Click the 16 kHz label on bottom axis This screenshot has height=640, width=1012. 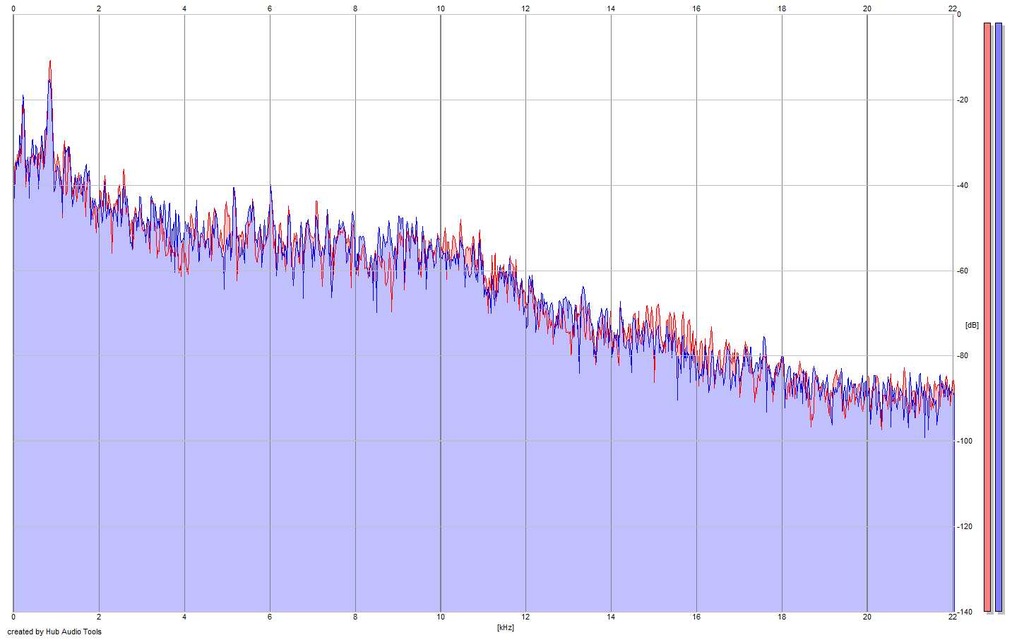click(696, 617)
